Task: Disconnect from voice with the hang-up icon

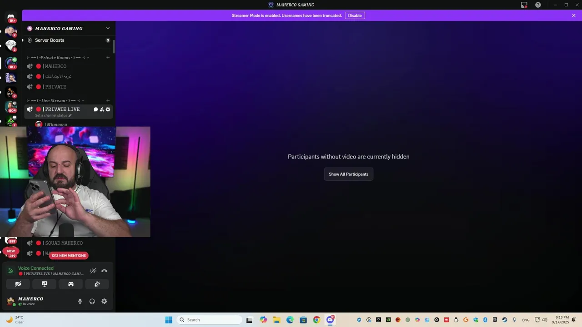Action: click(104, 271)
